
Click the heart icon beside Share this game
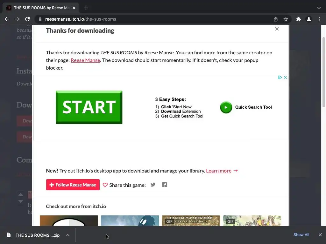tap(105, 185)
